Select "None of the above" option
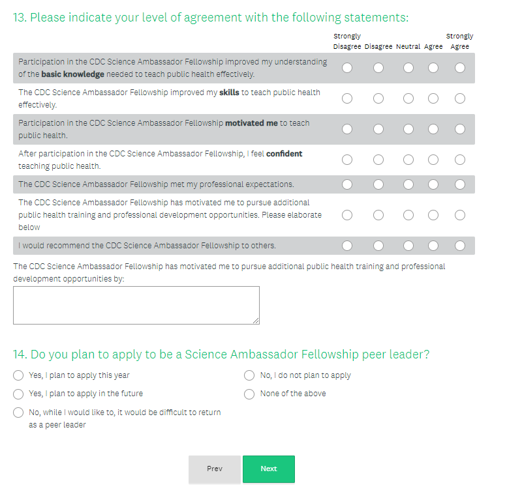The width and height of the screenshot is (507, 492). [249, 394]
